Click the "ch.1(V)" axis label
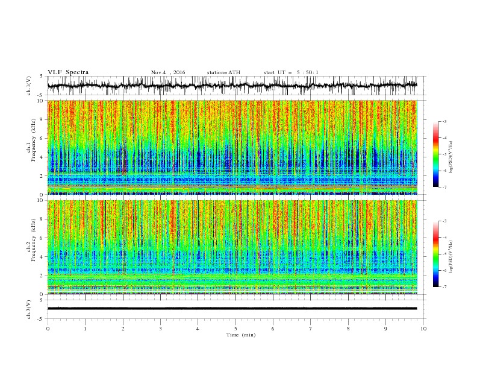Image resolution: width=477 pixels, height=369 pixels. click(29, 86)
